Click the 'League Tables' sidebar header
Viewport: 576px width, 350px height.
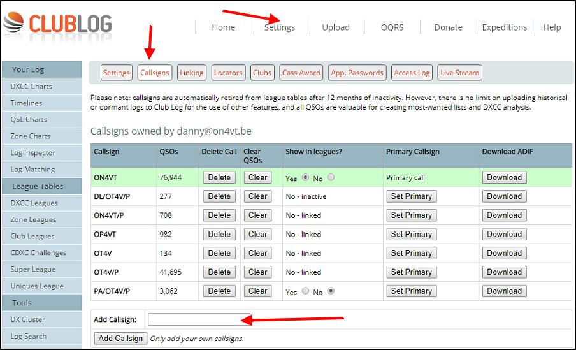[41, 186]
